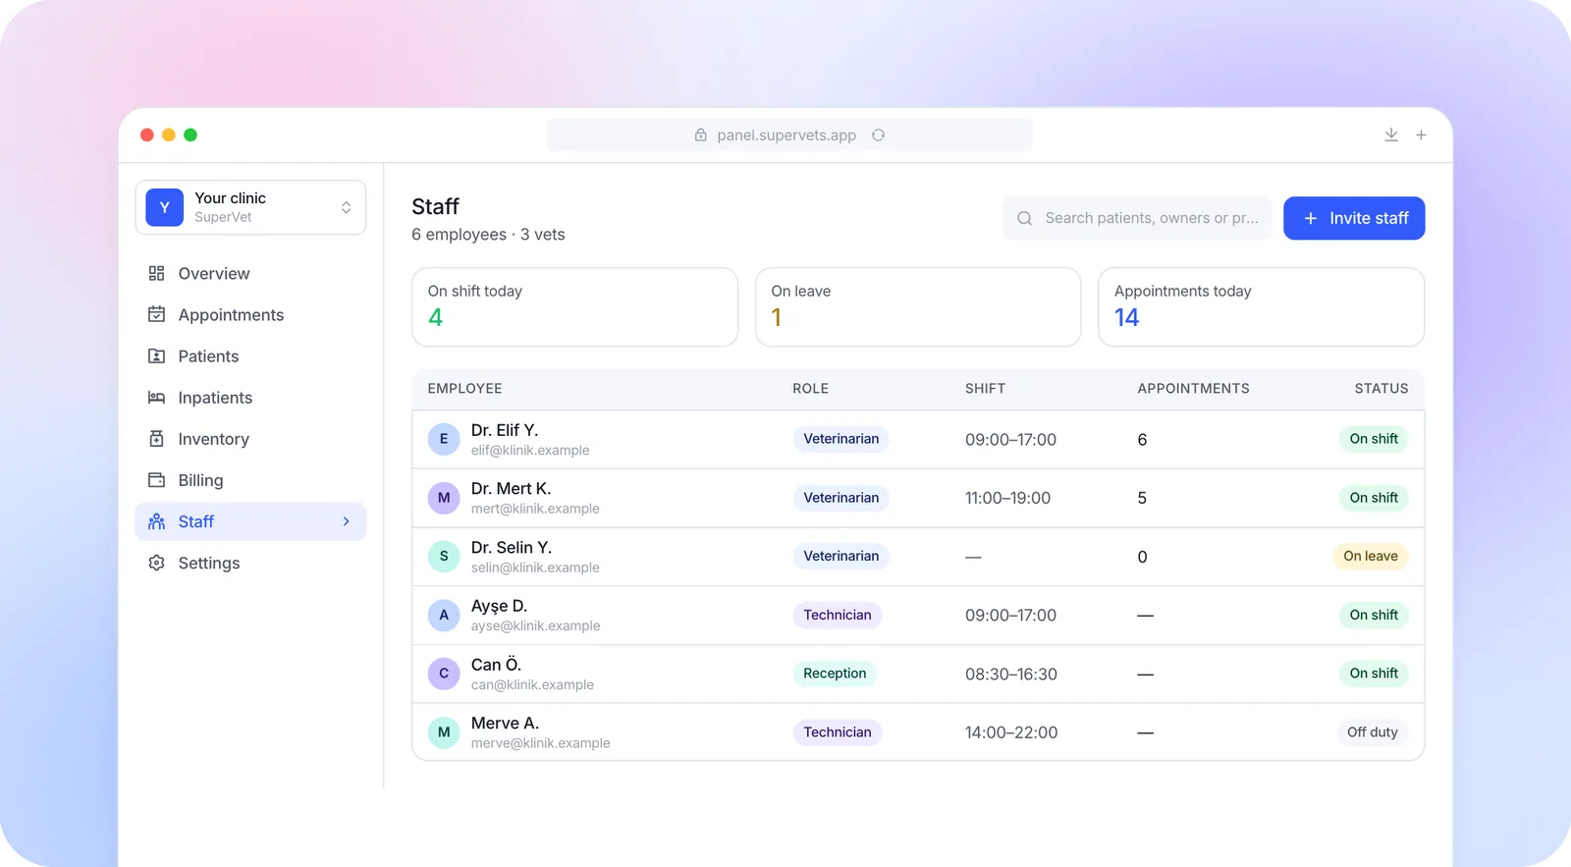
Task: Click the Reception role badge
Action: pyautogui.click(x=835, y=674)
